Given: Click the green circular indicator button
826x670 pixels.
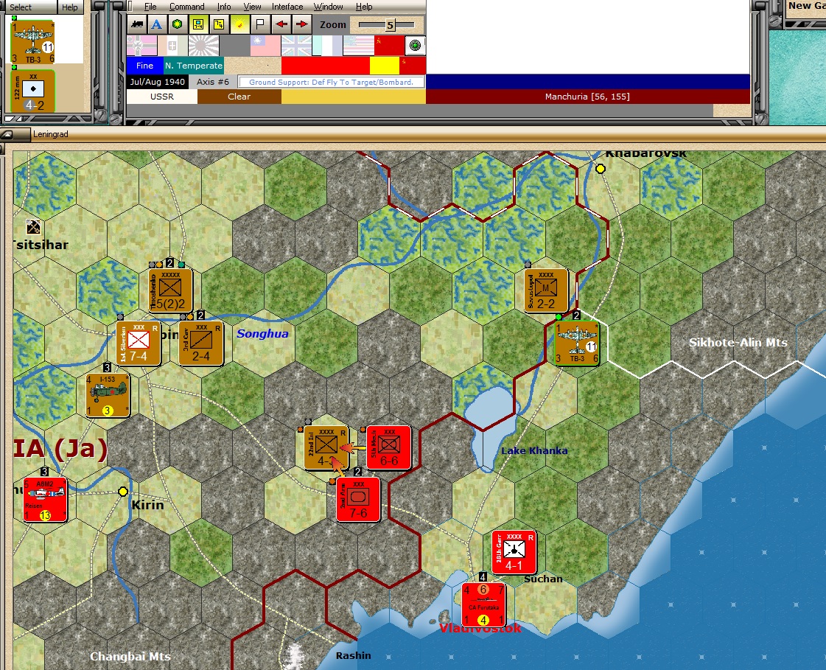Looking at the screenshot, I should point(415,46).
